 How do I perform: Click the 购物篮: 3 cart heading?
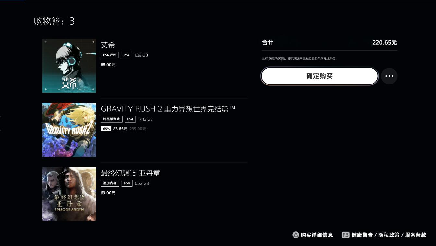tap(54, 21)
